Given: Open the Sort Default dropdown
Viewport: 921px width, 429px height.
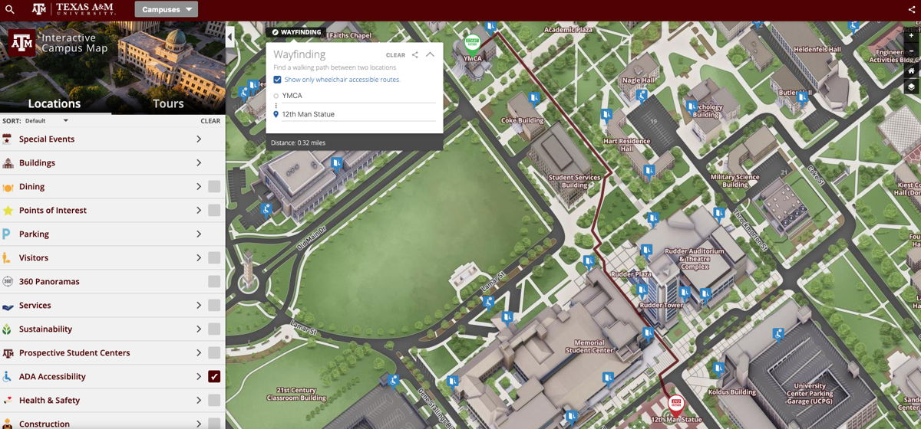Looking at the screenshot, I should point(47,121).
